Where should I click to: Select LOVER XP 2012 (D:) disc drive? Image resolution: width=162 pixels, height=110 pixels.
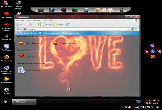(x=29, y=70)
